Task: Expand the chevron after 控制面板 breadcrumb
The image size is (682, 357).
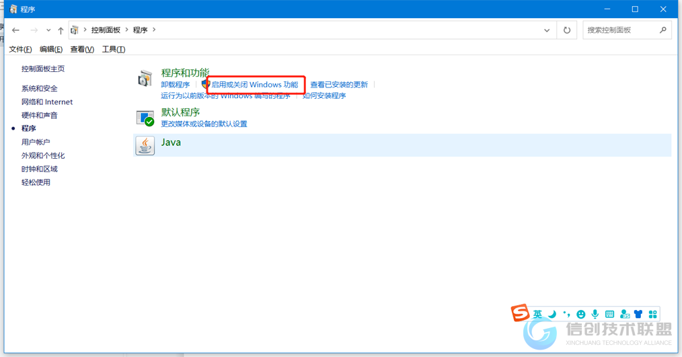Action: pyautogui.click(x=126, y=30)
